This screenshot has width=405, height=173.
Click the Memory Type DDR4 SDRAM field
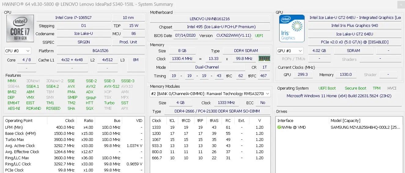[x=246, y=51]
